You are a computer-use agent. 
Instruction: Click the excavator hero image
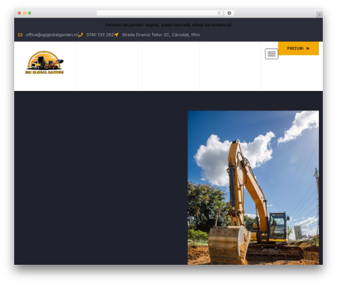(253, 187)
